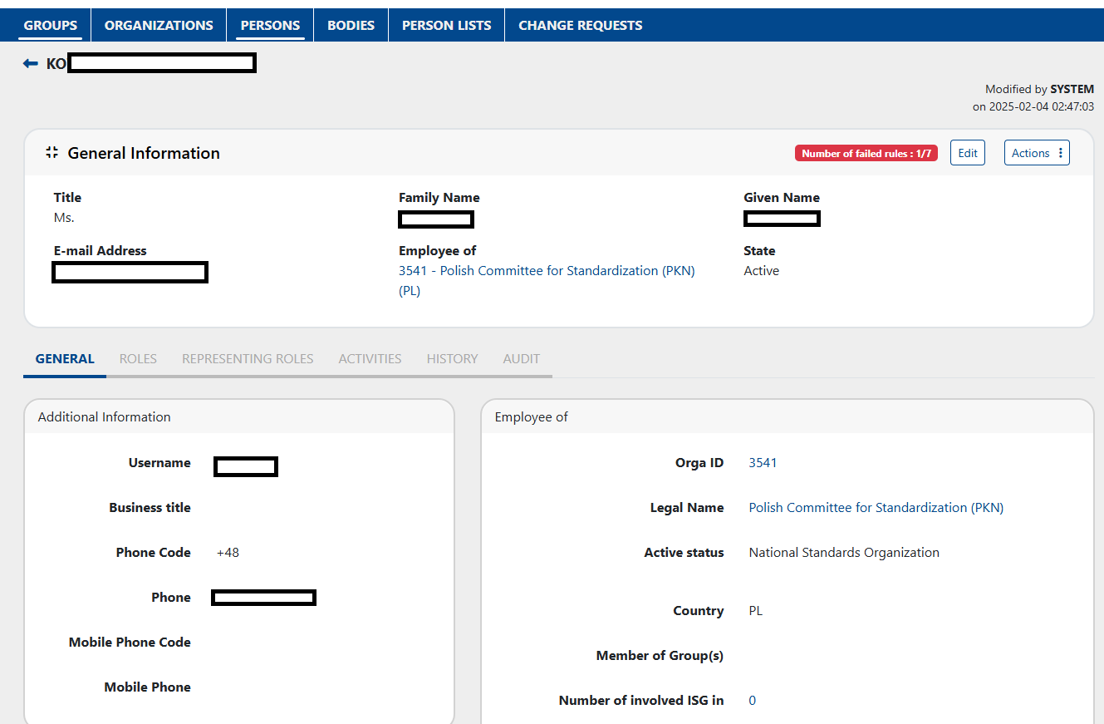Navigate to Person Lists
1104x724 pixels.
point(446,25)
